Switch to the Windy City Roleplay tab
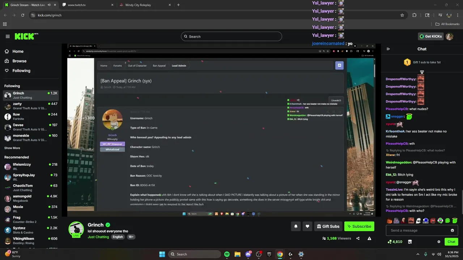 coord(145,5)
